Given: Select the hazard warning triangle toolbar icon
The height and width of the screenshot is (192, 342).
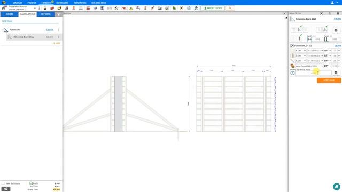Looking at the screenshot, I should 131,9.
